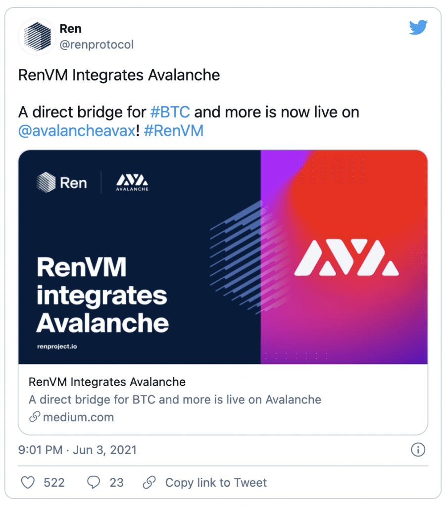This screenshot has height=507, width=446.
Task: Click the medium.com source link
Action: pos(79,417)
